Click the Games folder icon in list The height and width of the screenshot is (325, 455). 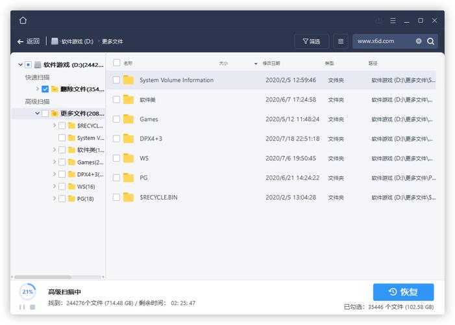pos(129,119)
